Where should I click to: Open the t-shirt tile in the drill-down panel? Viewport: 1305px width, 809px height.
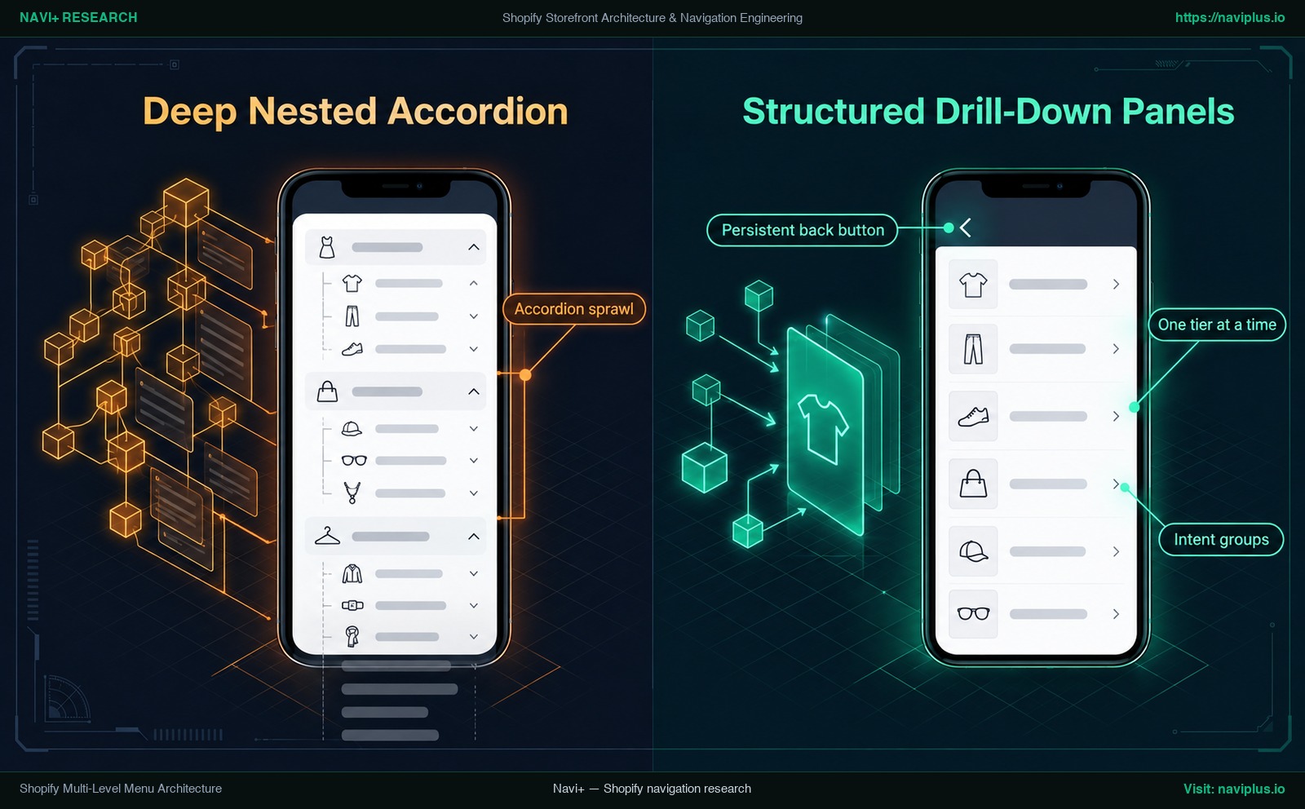click(973, 285)
